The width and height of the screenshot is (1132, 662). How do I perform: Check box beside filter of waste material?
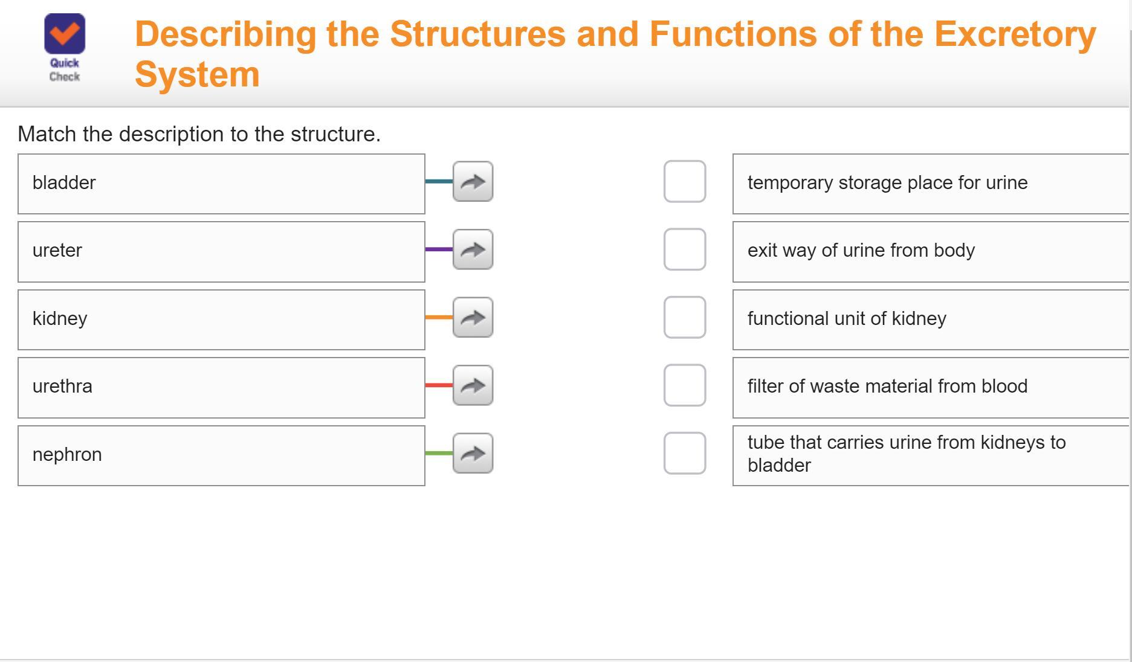point(684,385)
